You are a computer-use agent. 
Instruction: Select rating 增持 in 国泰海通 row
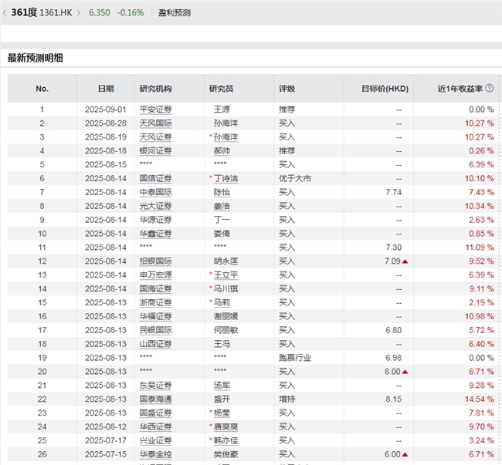287,399
